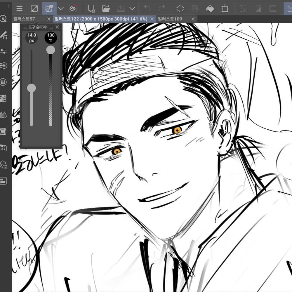Expand the sidebar with the top-left chevron
Image resolution: width=292 pixels, height=292 pixels.
(8, 6)
